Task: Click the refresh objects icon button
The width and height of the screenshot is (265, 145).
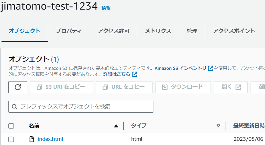Action: point(18,87)
